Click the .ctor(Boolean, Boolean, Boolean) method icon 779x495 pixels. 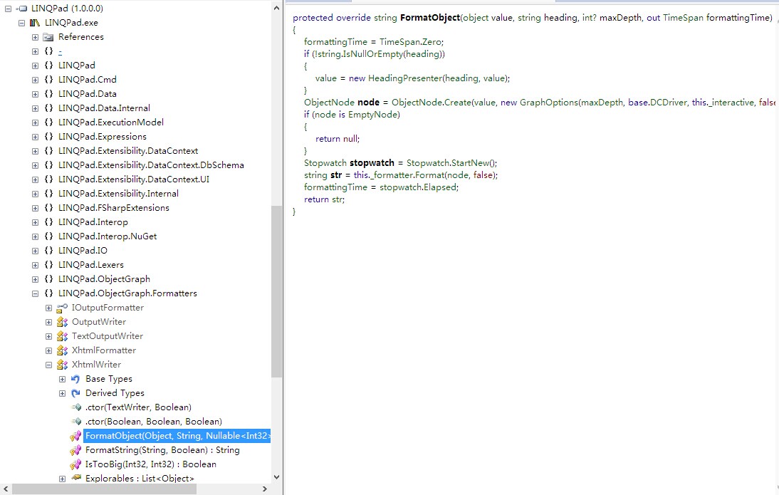click(x=76, y=422)
